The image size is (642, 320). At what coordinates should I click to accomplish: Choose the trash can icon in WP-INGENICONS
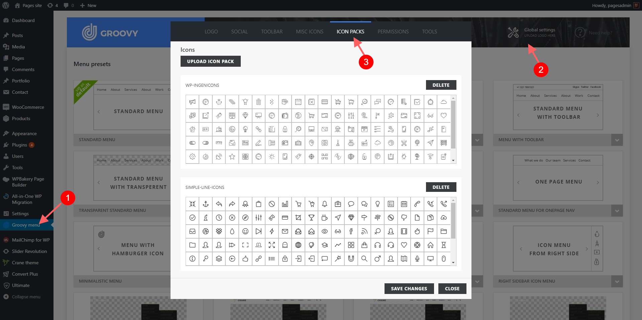258,102
